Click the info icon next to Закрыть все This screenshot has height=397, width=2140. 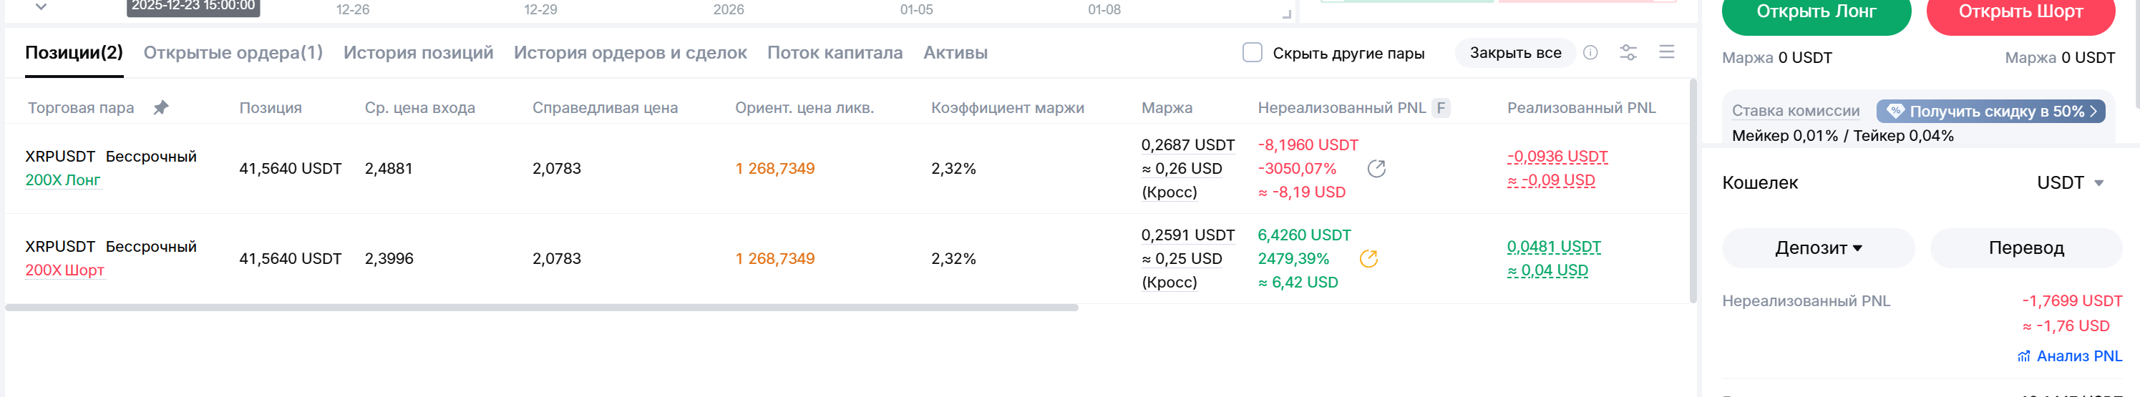pyautogui.click(x=1590, y=52)
